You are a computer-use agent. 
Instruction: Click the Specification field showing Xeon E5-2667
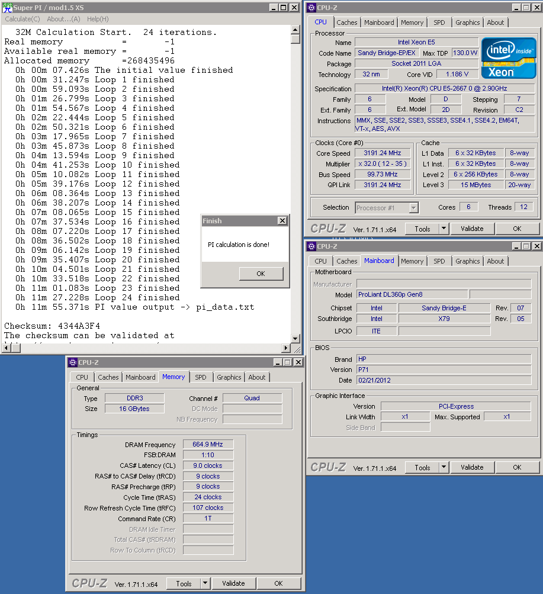[x=445, y=89]
